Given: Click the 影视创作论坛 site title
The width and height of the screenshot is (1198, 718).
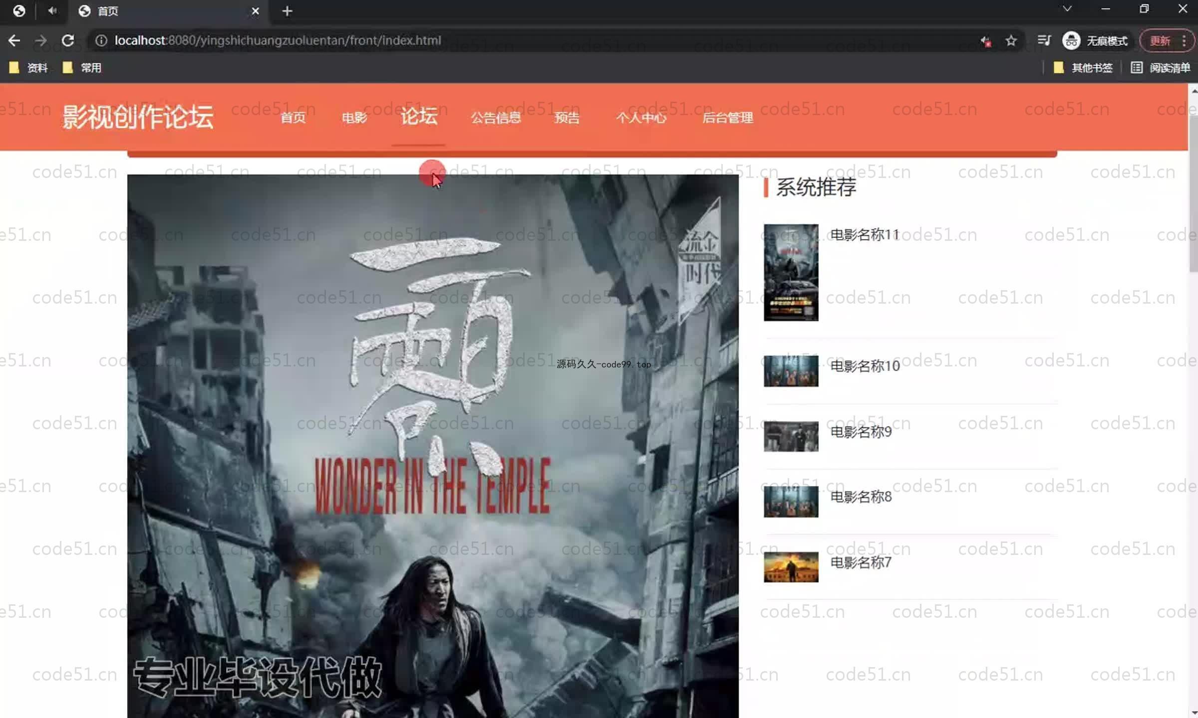Looking at the screenshot, I should [x=138, y=117].
